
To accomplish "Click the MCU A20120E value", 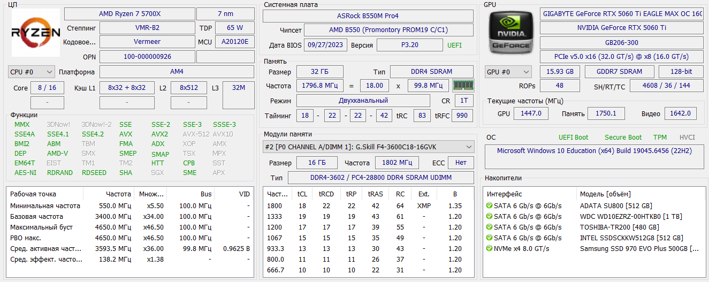I will pos(235,42).
